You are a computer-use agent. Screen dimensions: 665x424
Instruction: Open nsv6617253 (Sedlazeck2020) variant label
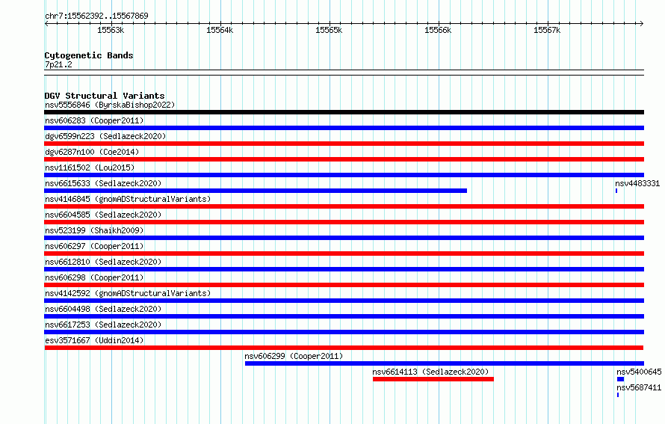point(103,325)
